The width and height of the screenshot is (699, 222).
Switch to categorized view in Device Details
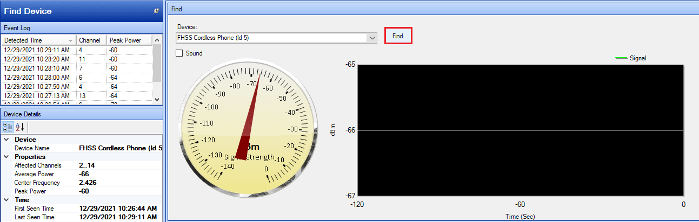[x=8, y=127]
